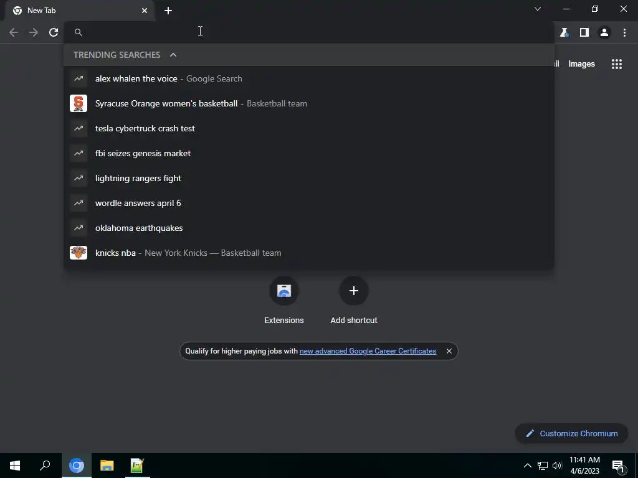Choose 'fbi seizes genesis market' suggestion
Screen dimensions: 638x478
pyautogui.click(x=309, y=153)
